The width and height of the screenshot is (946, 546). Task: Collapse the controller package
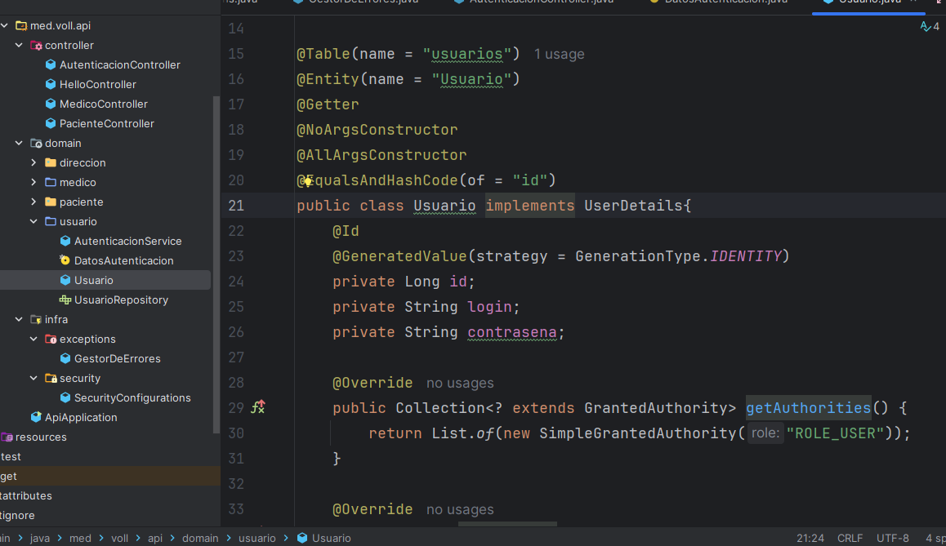(20, 45)
